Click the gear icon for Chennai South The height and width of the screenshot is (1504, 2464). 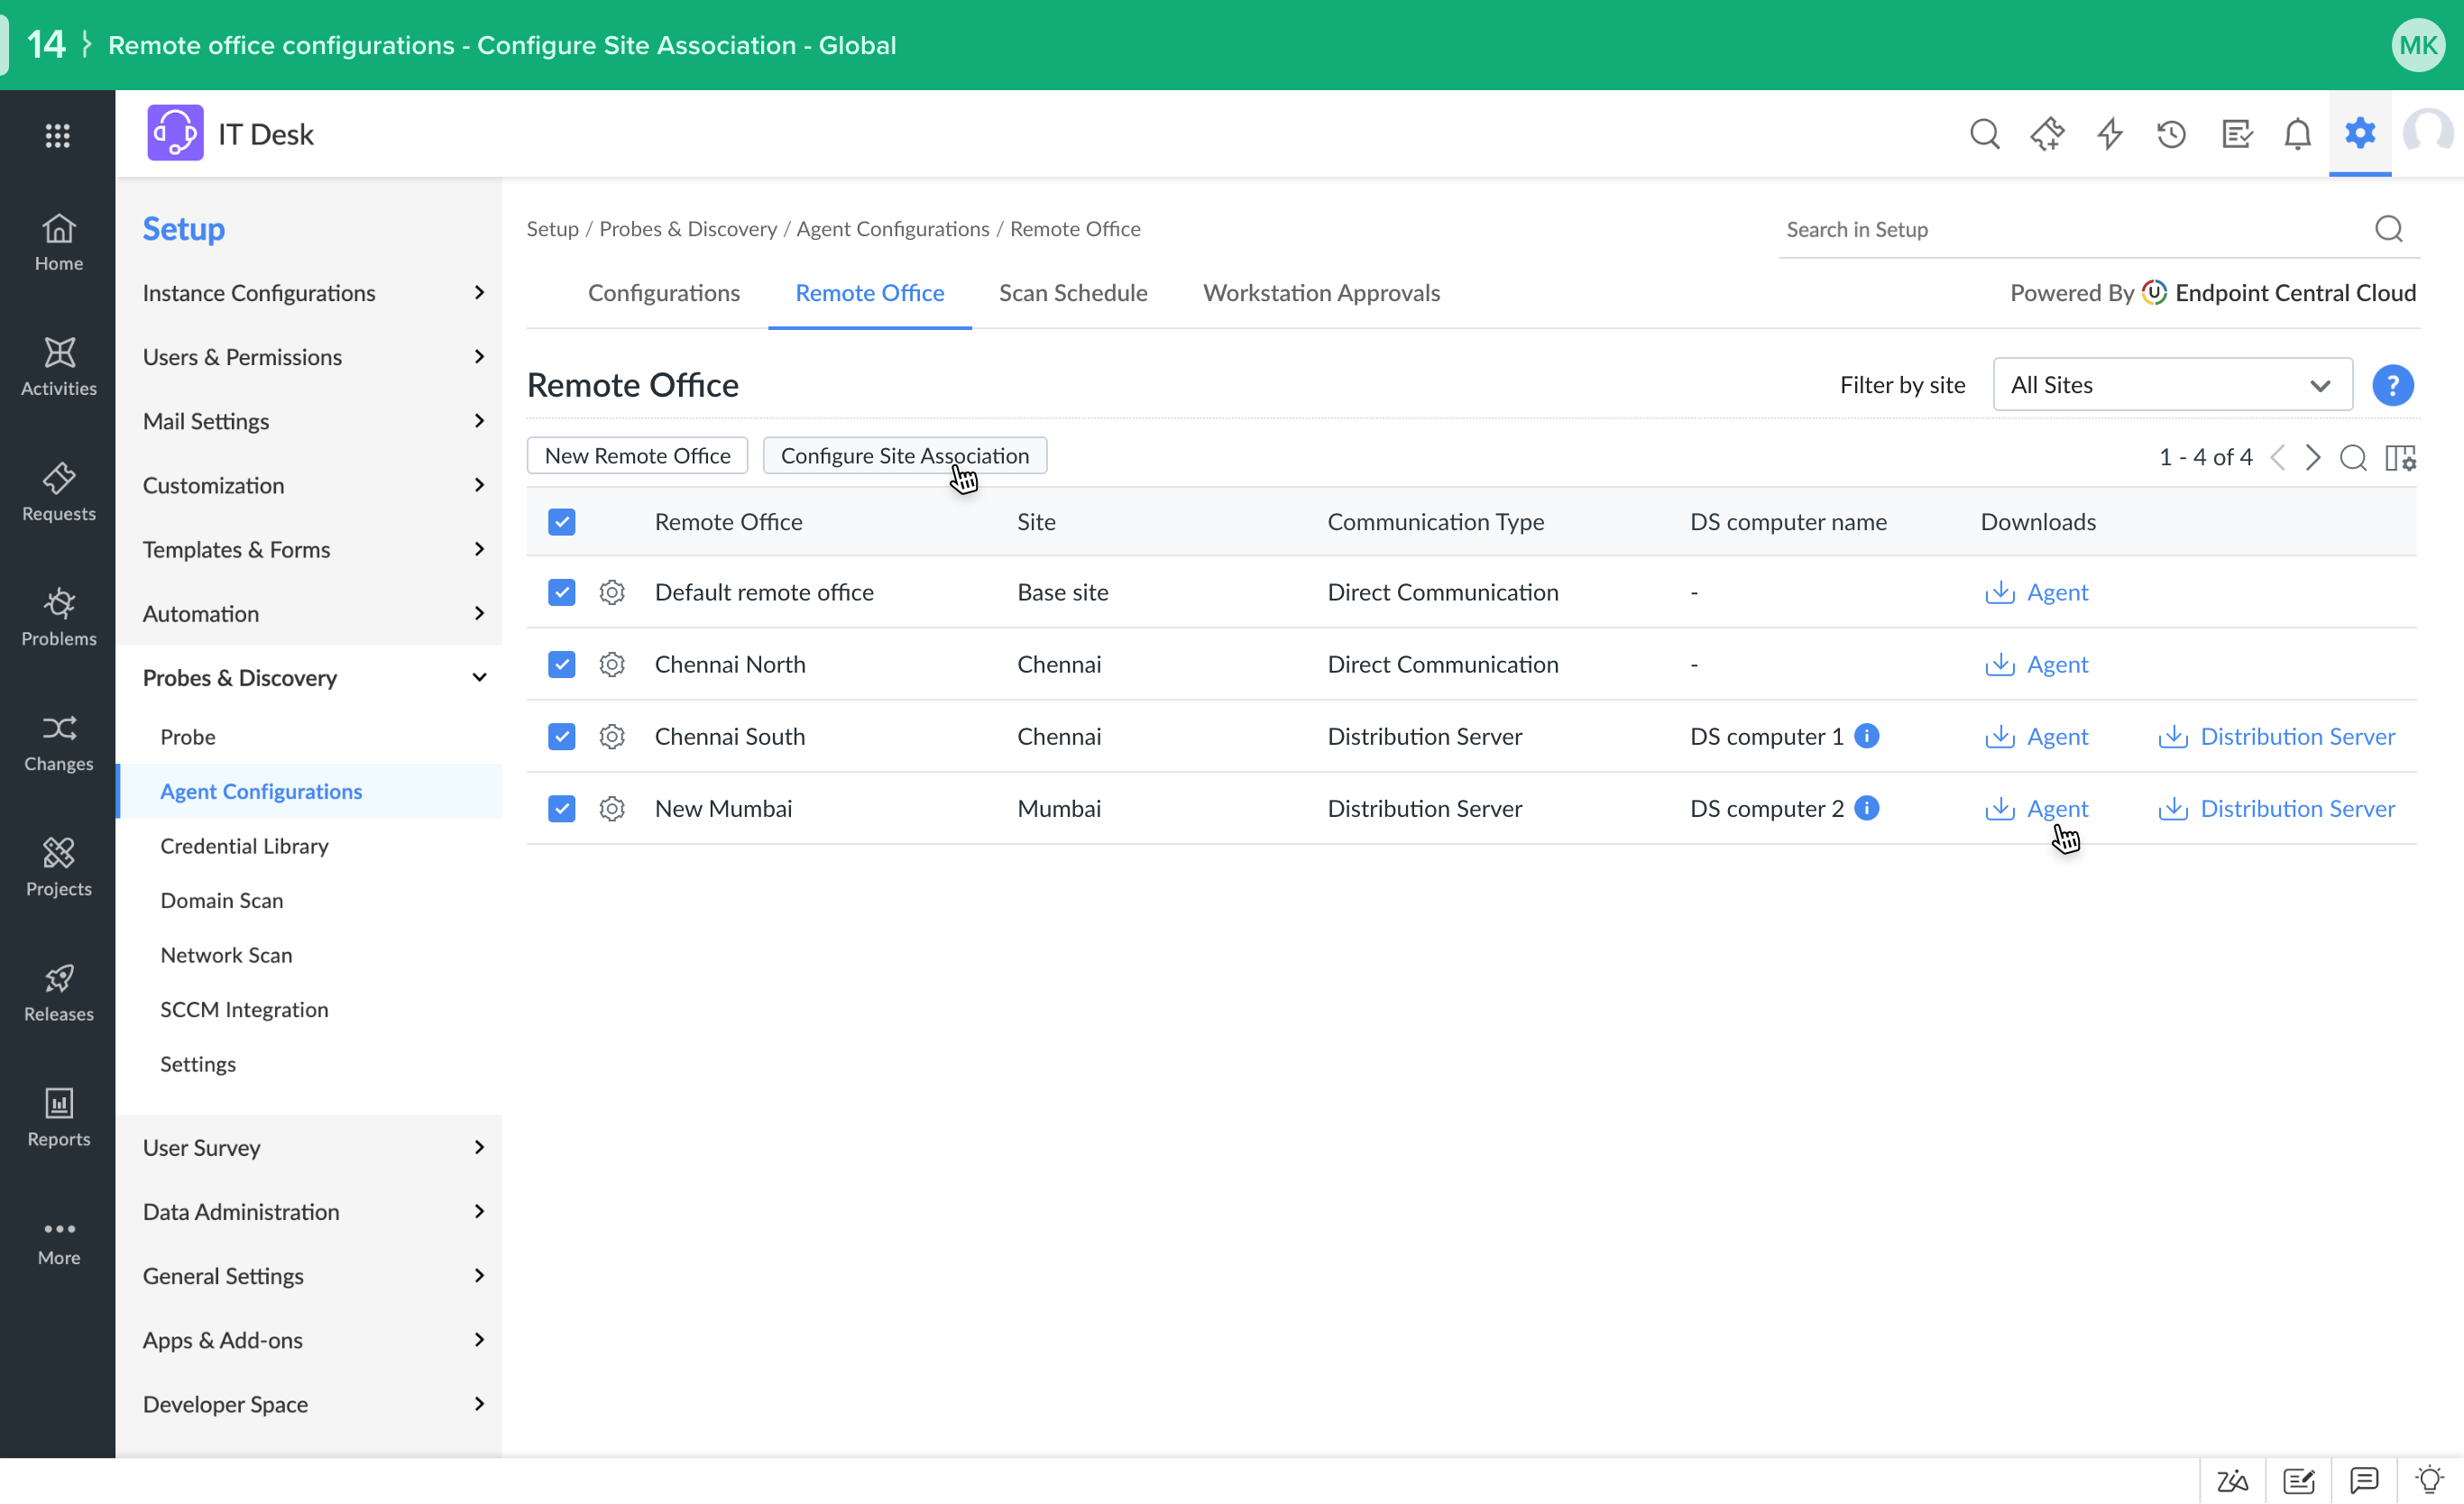612,737
